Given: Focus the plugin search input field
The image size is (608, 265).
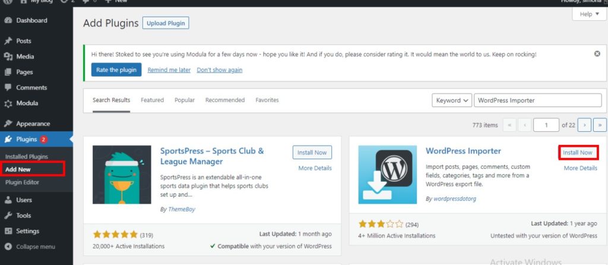Looking at the screenshot, I should click(538, 100).
